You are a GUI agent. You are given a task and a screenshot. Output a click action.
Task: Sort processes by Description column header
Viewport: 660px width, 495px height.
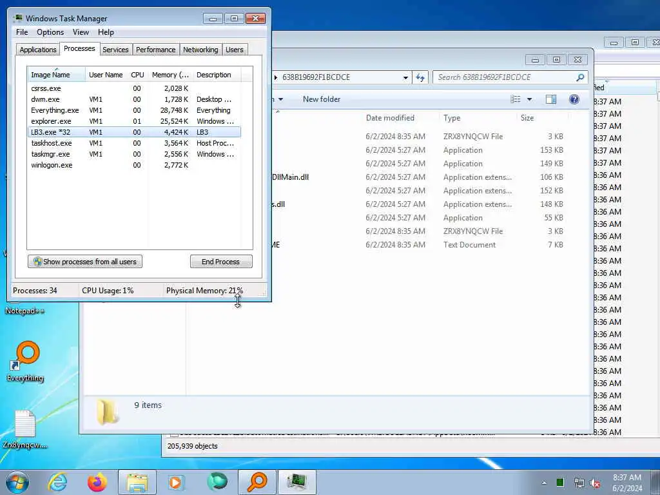point(217,75)
